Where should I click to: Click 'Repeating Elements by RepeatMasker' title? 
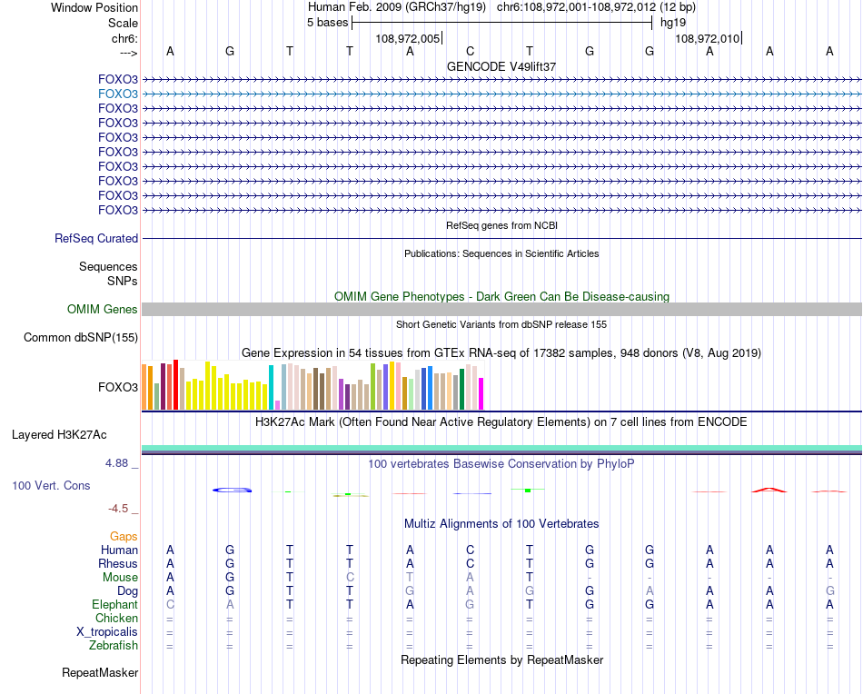pyautogui.click(x=501, y=659)
